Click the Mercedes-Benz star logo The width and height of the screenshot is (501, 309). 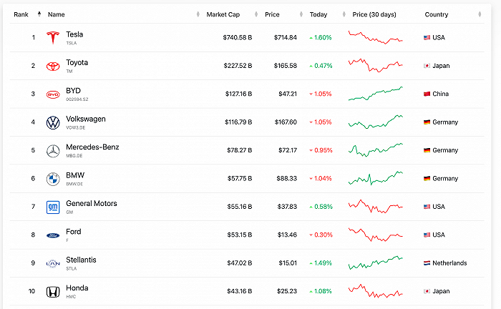coord(52,150)
